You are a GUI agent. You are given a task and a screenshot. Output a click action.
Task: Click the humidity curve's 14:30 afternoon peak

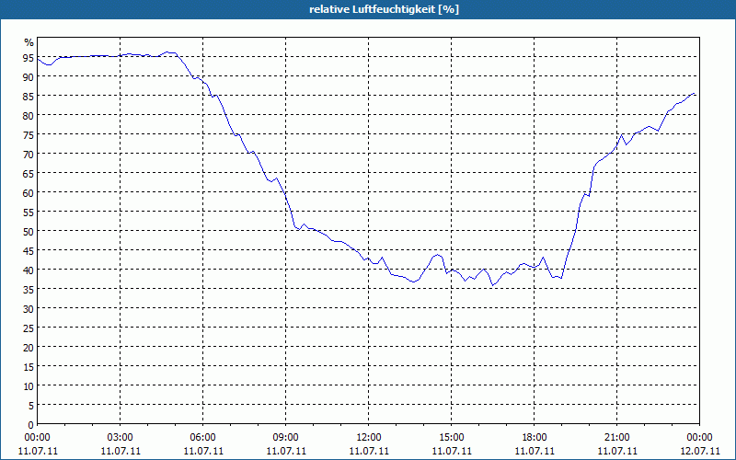click(438, 255)
